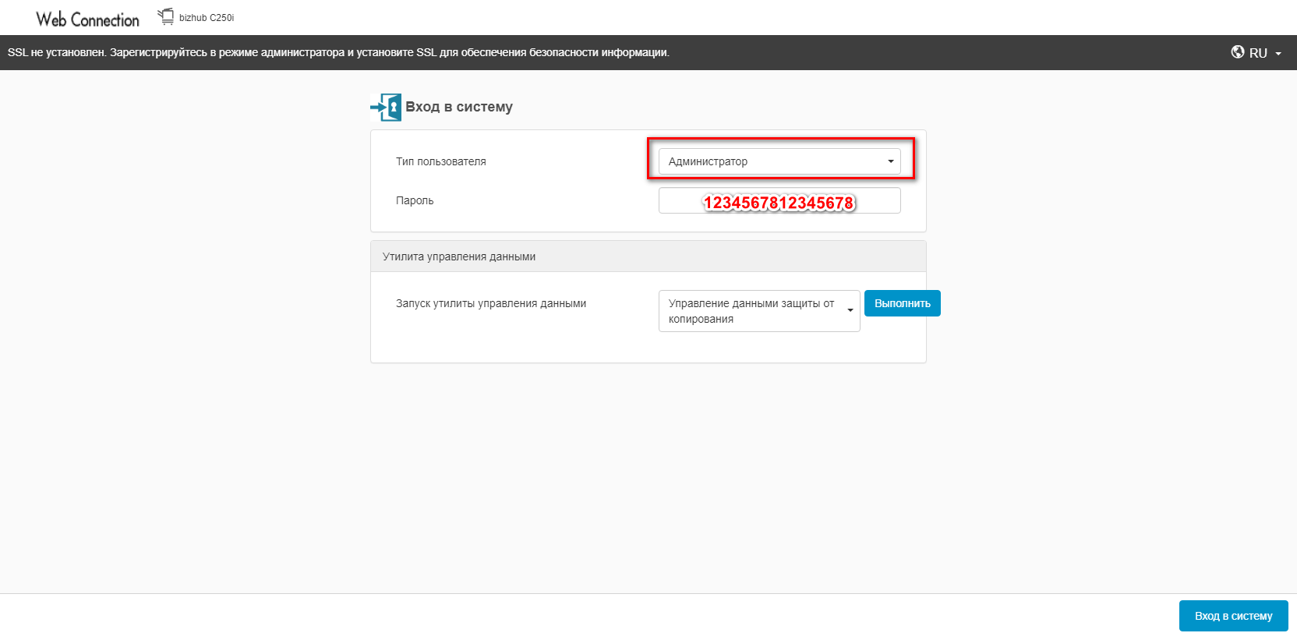Screen dimensions: 1297x640
Task: Click the Вход в систему page heading
Action: click(x=459, y=107)
